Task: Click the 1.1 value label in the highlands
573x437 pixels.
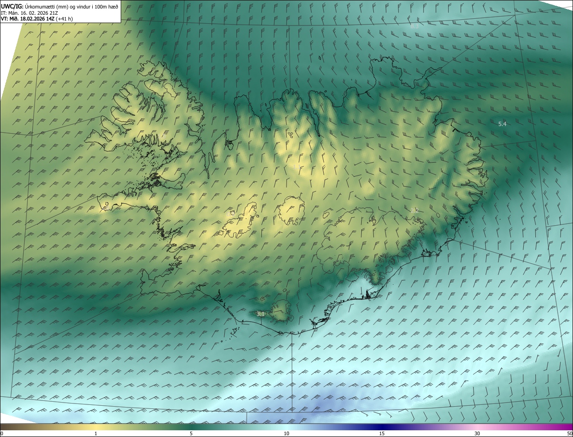Action: [297, 167]
